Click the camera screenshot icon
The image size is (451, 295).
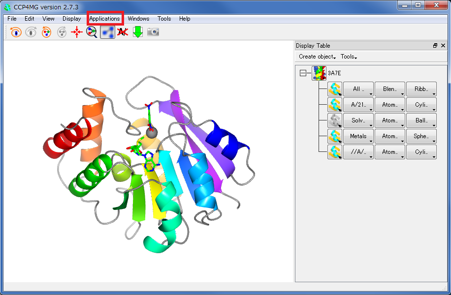[153, 32]
